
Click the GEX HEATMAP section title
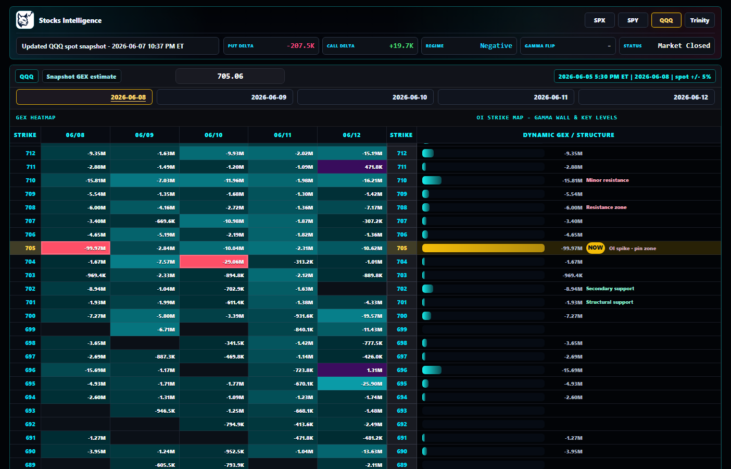(35, 118)
